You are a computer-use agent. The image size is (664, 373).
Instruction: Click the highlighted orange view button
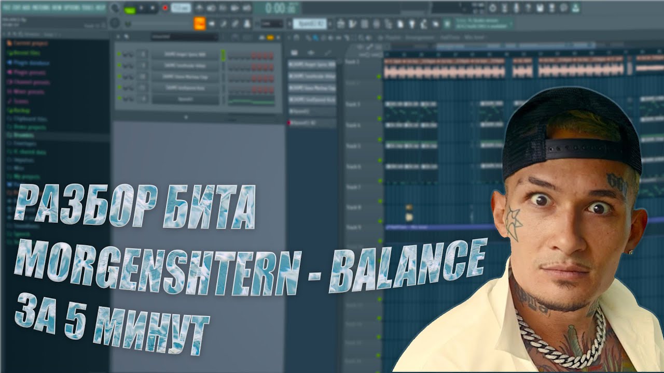[x=200, y=23]
